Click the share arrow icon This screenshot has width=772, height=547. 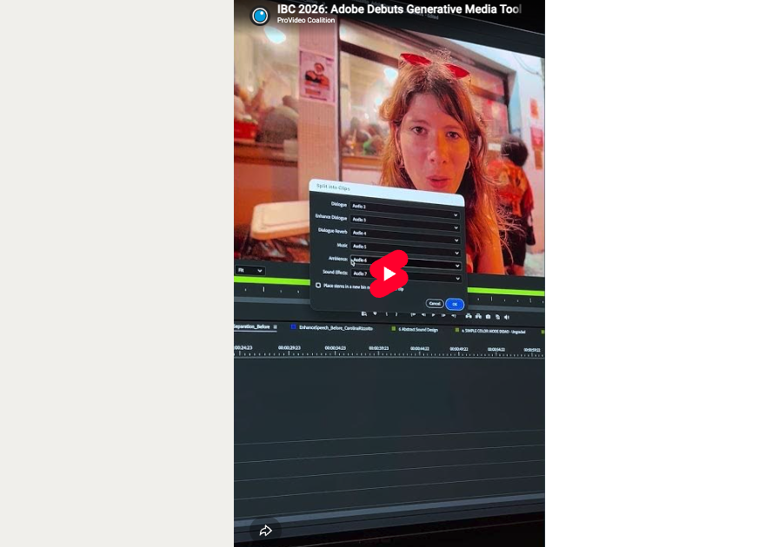coord(265,531)
